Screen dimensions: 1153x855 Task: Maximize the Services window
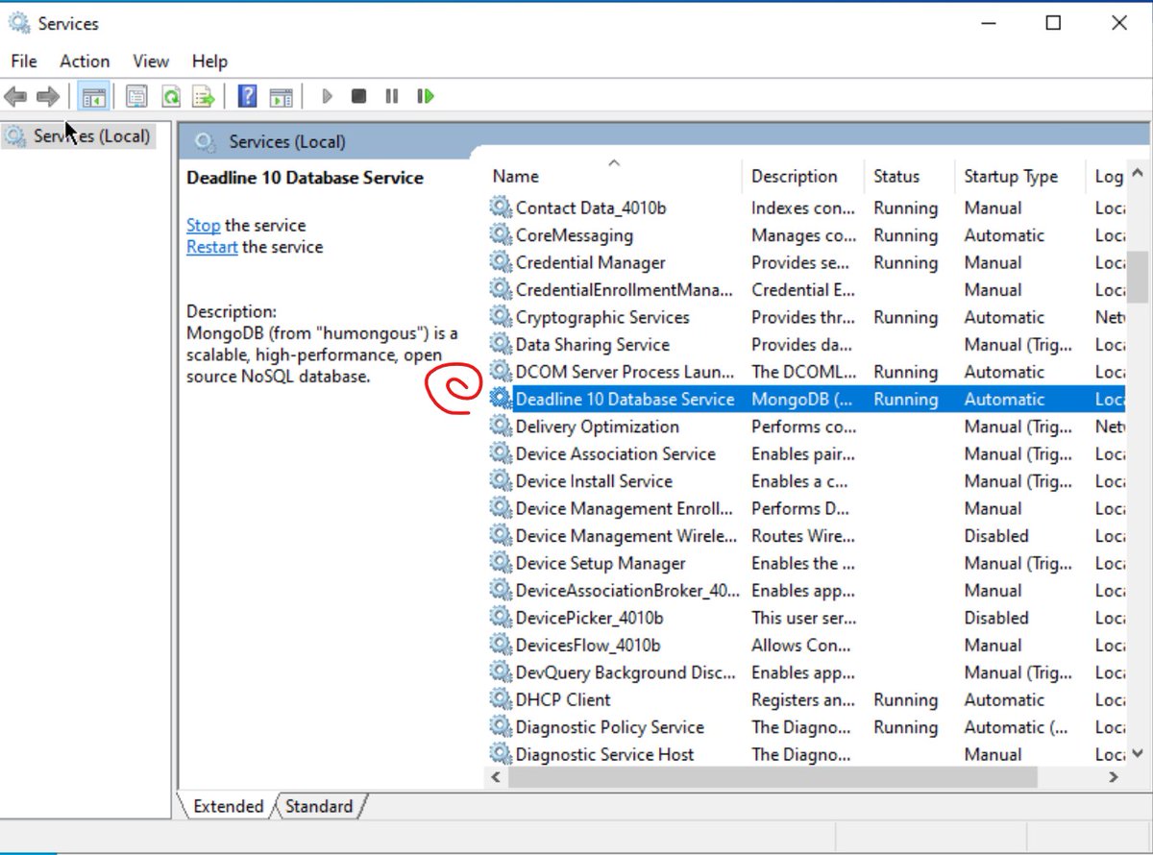pos(1053,23)
